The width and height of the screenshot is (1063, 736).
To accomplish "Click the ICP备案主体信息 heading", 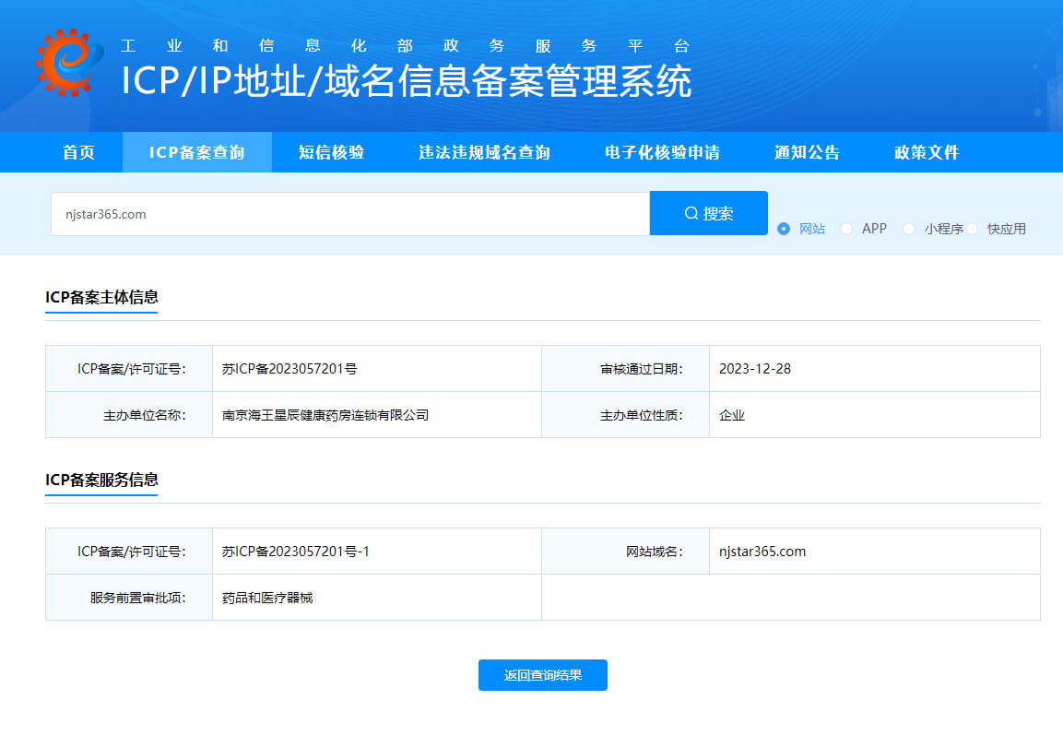I will pyautogui.click(x=101, y=297).
